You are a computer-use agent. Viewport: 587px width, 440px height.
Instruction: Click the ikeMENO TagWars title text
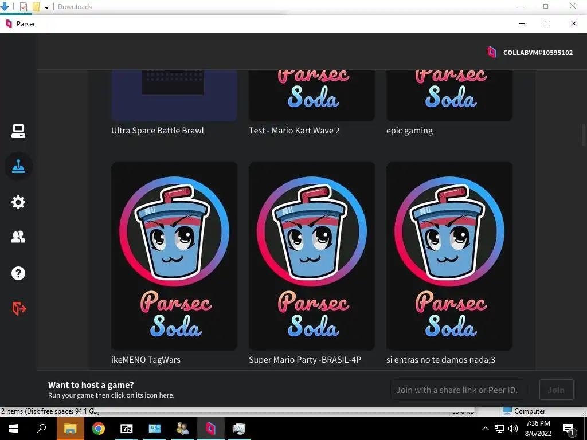[146, 360]
